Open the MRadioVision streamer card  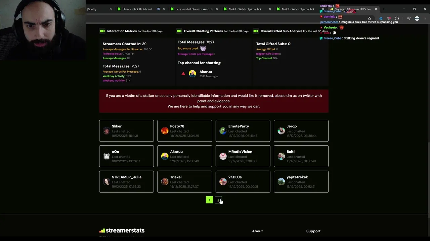pyautogui.click(x=243, y=156)
